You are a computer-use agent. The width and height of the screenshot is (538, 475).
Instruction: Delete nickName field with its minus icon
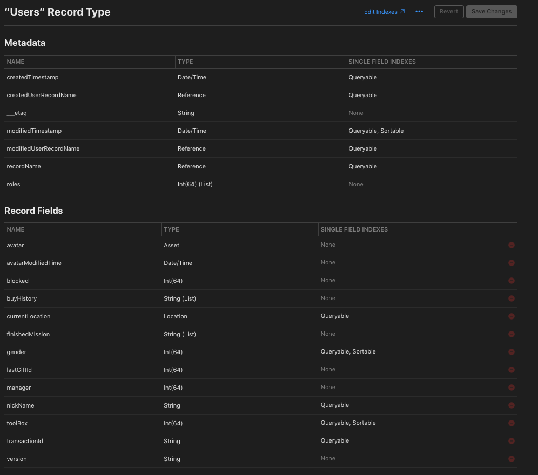[x=511, y=405]
